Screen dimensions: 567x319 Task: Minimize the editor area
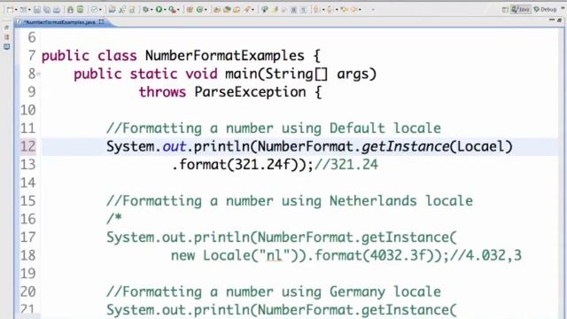[551, 19]
